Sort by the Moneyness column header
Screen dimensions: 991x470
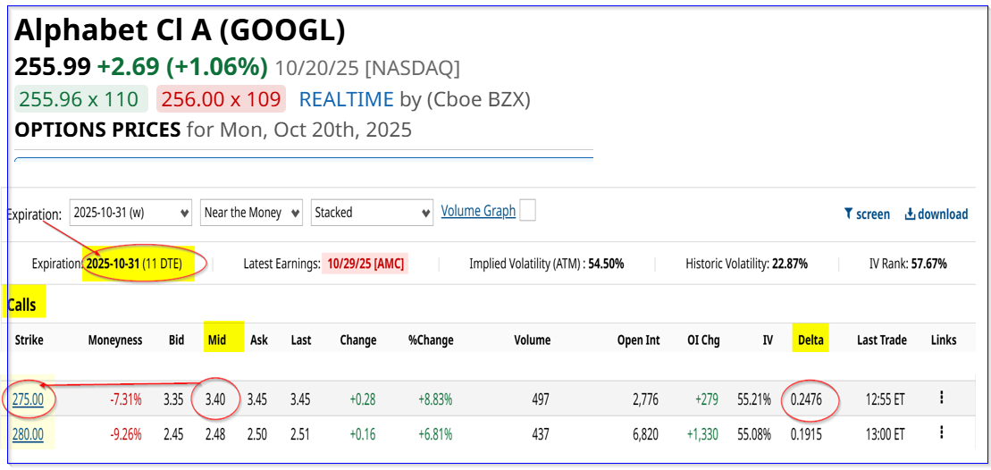pyautogui.click(x=114, y=340)
